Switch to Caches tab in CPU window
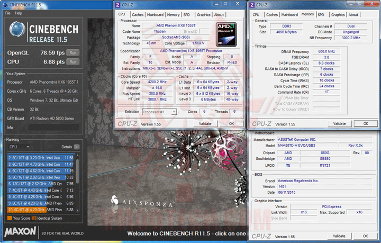381x243 pixels. (x=138, y=15)
